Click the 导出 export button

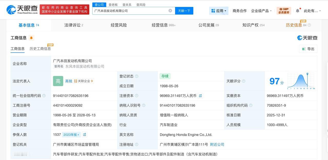(x=308, y=49)
